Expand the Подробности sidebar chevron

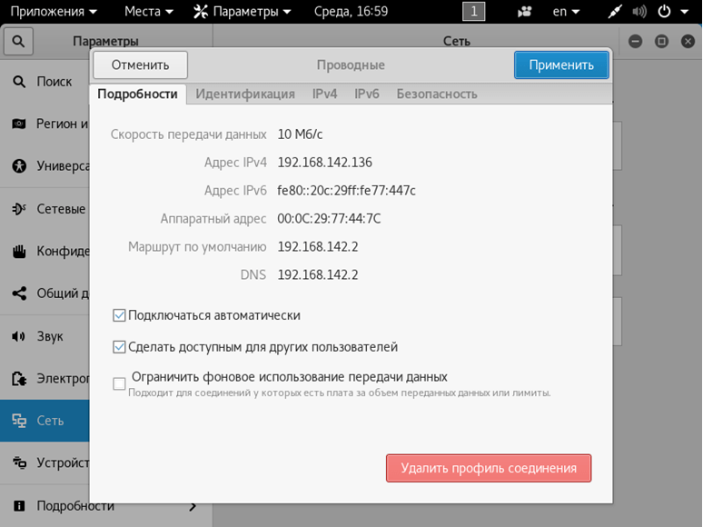193,506
